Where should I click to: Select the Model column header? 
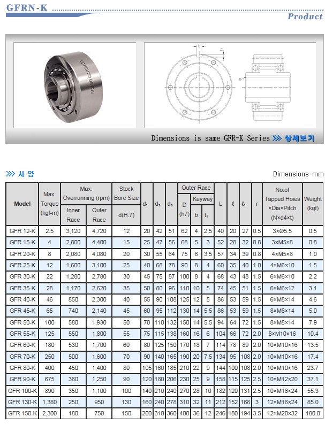(x=22, y=204)
